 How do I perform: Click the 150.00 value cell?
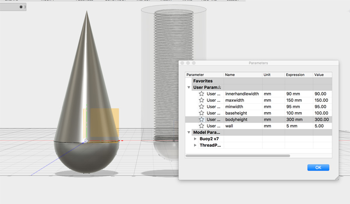coord(322,100)
